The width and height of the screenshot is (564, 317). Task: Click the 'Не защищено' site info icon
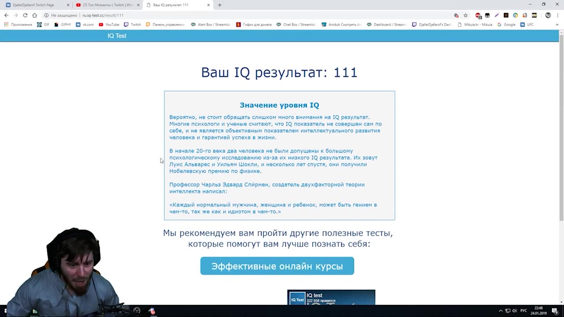tap(46, 15)
